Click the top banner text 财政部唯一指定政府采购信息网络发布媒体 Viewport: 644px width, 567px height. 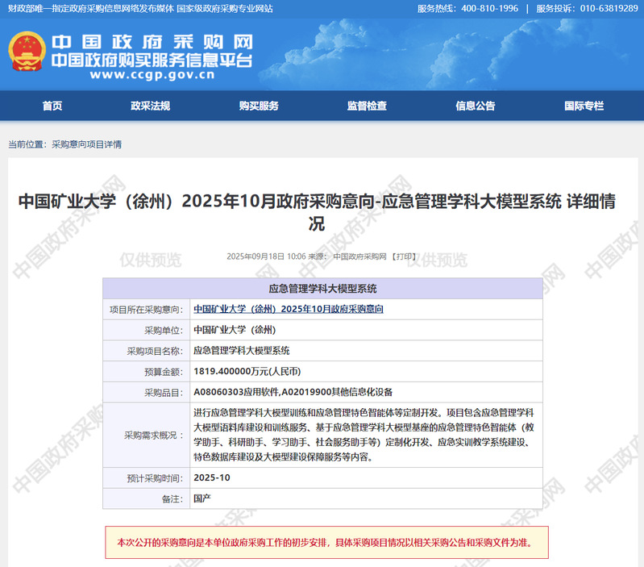91,8
